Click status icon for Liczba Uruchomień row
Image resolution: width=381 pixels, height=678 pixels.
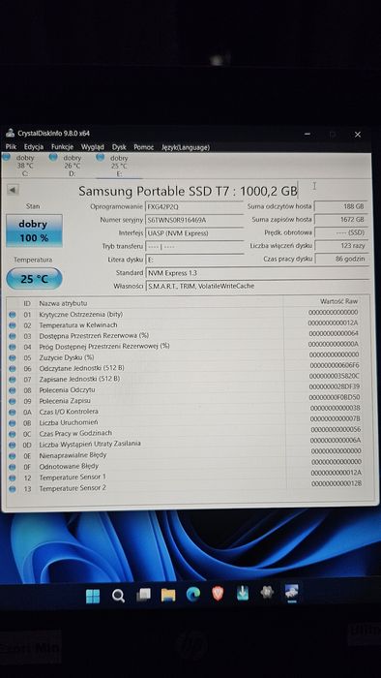12,423
